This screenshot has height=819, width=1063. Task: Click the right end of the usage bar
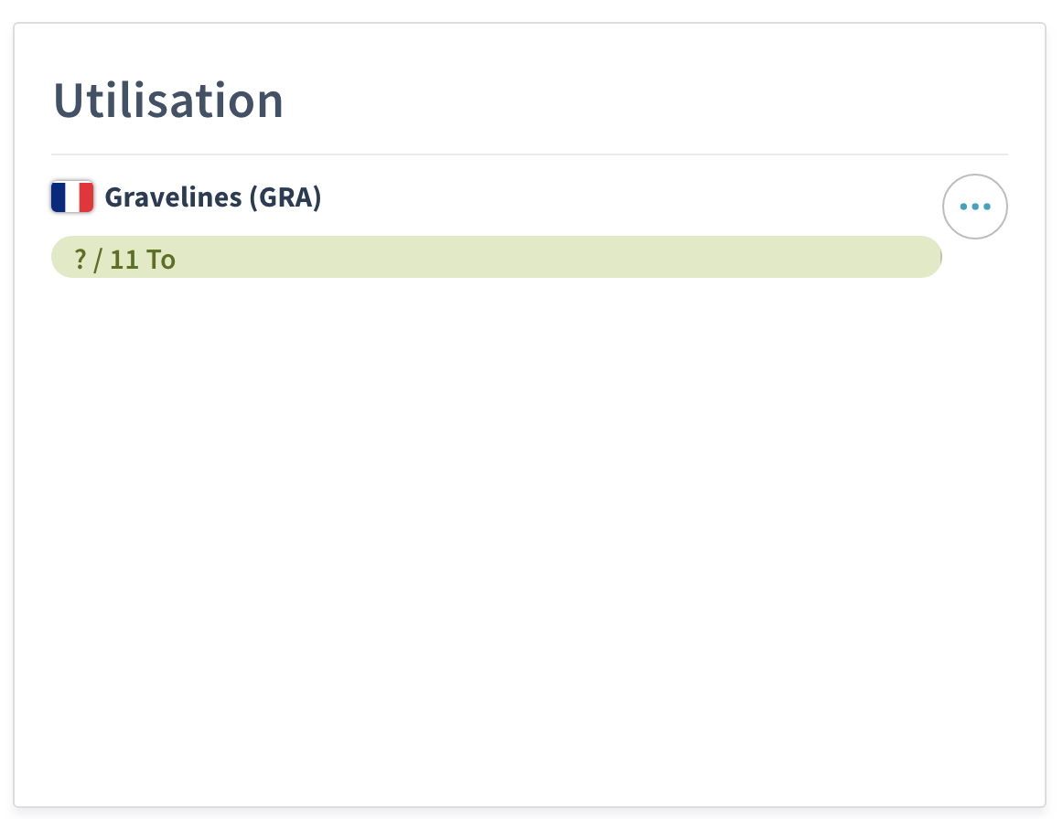click(931, 257)
